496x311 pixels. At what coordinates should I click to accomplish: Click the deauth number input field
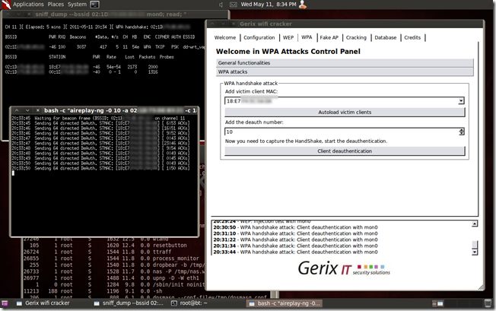(x=342, y=132)
